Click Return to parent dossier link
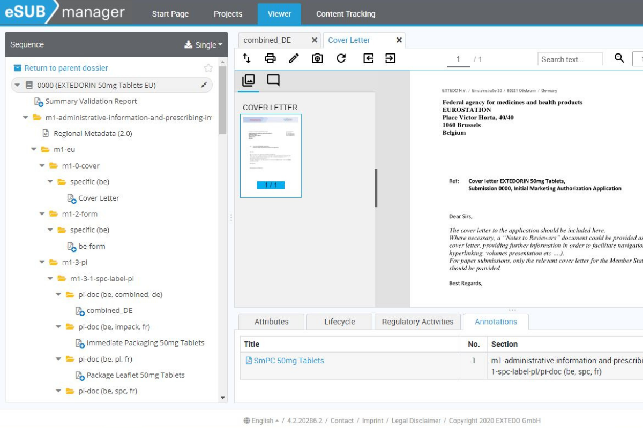The height and width of the screenshot is (428, 643). coord(66,68)
